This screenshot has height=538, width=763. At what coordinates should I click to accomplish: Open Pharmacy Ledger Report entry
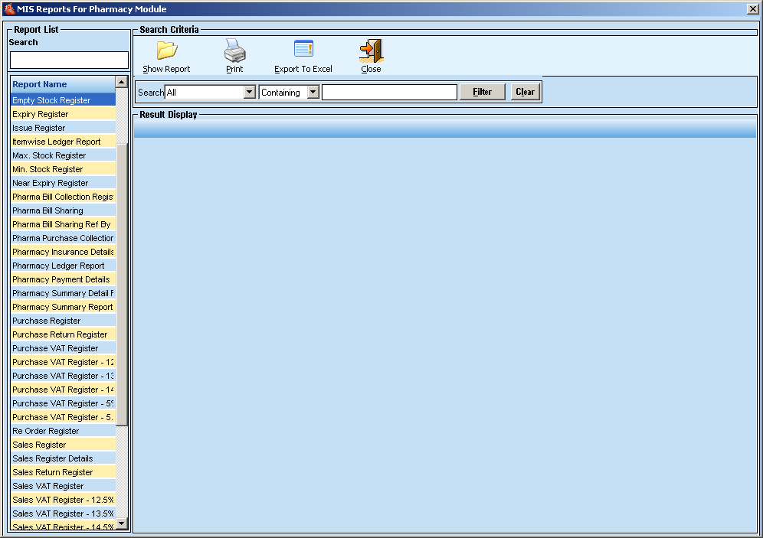pyautogui.click(x=58, y=266)
